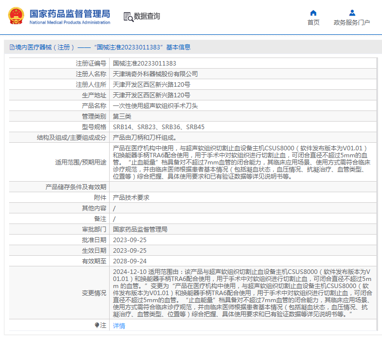Click the national emblem logo
Image resolution: width=382 pixels, height=337 pixels.
[16, 16]
